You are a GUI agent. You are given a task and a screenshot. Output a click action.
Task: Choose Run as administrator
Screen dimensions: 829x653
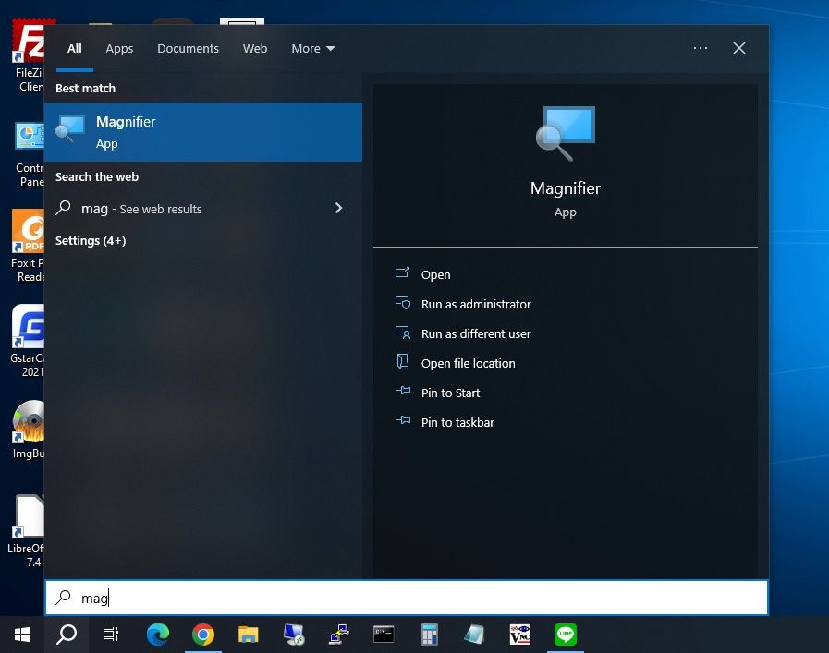pyautogui.click(x=476, y=304)
